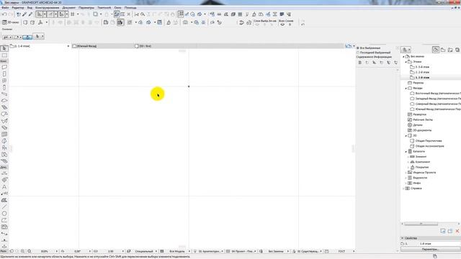The image size is (461, 259).
Task: Click the Trim scissors icon
Action: pyautogui.click(x=136, y=14)
